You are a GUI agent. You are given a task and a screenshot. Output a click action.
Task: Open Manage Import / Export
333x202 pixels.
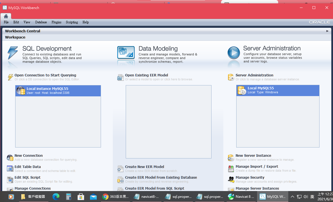[257, 167]
